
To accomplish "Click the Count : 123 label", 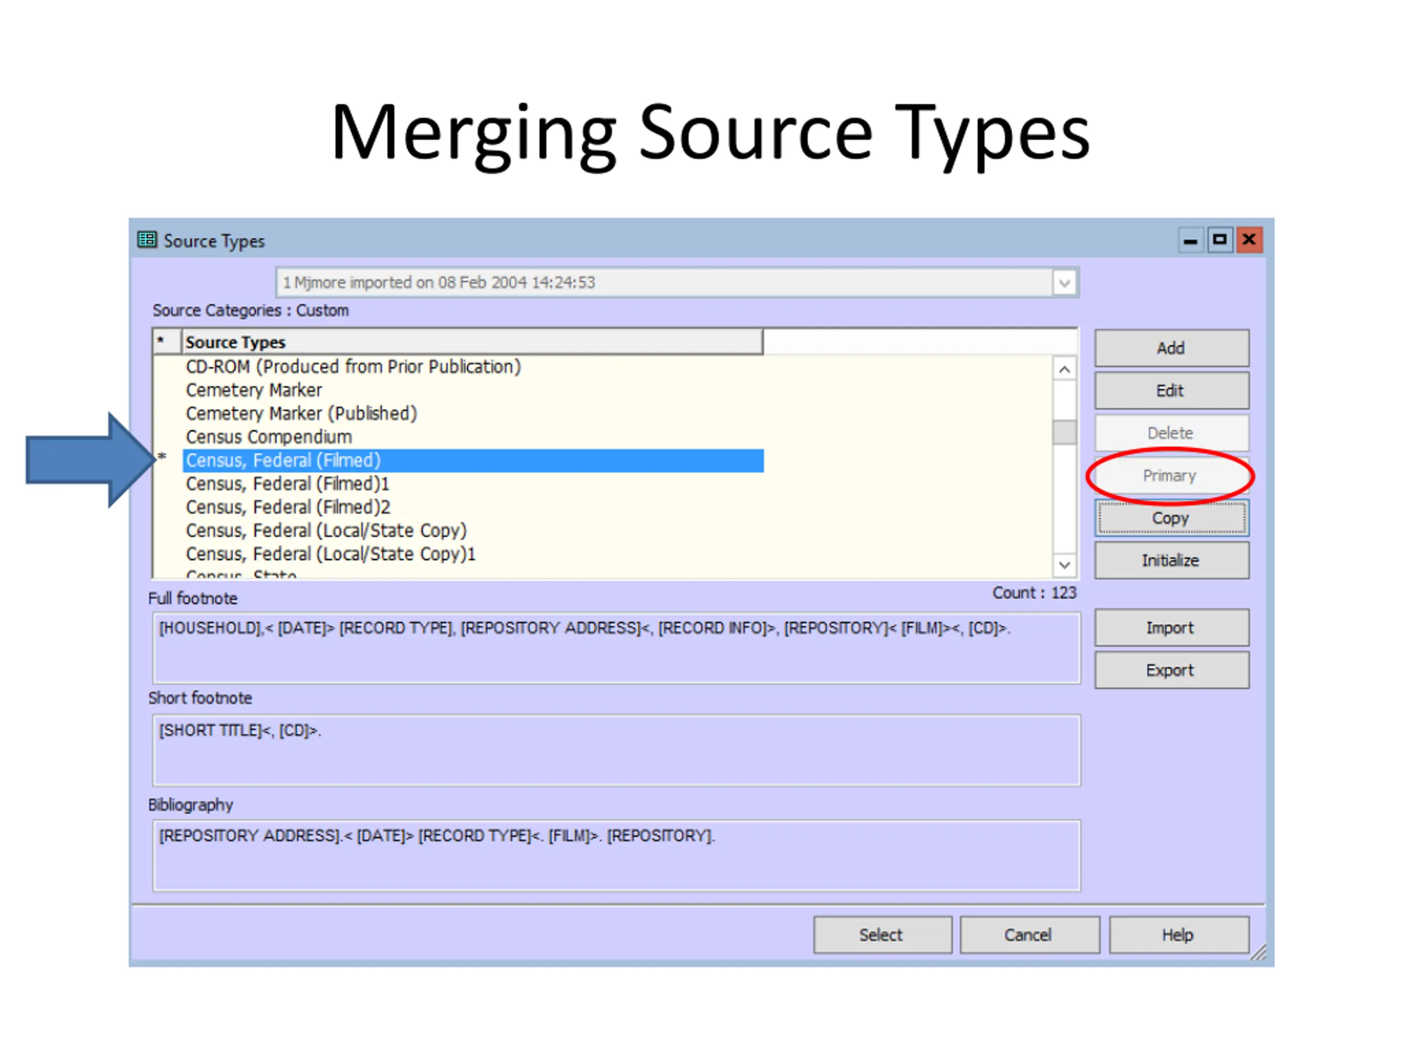I will click(1035, 593).
